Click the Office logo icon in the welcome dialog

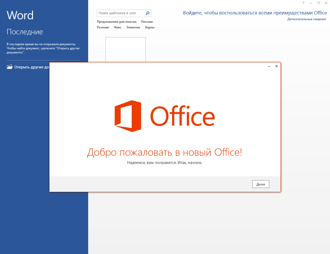point(128,116)
